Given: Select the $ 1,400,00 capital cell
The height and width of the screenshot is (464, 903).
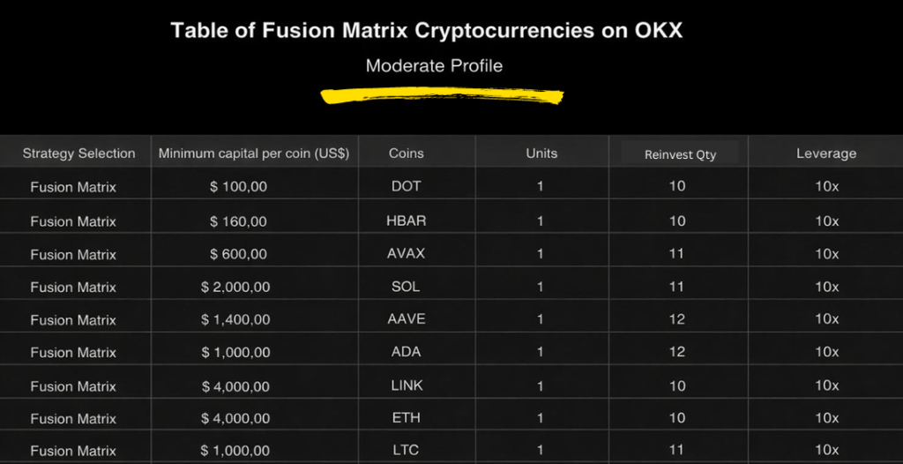Looking at the screenshot, I should 235,319.
